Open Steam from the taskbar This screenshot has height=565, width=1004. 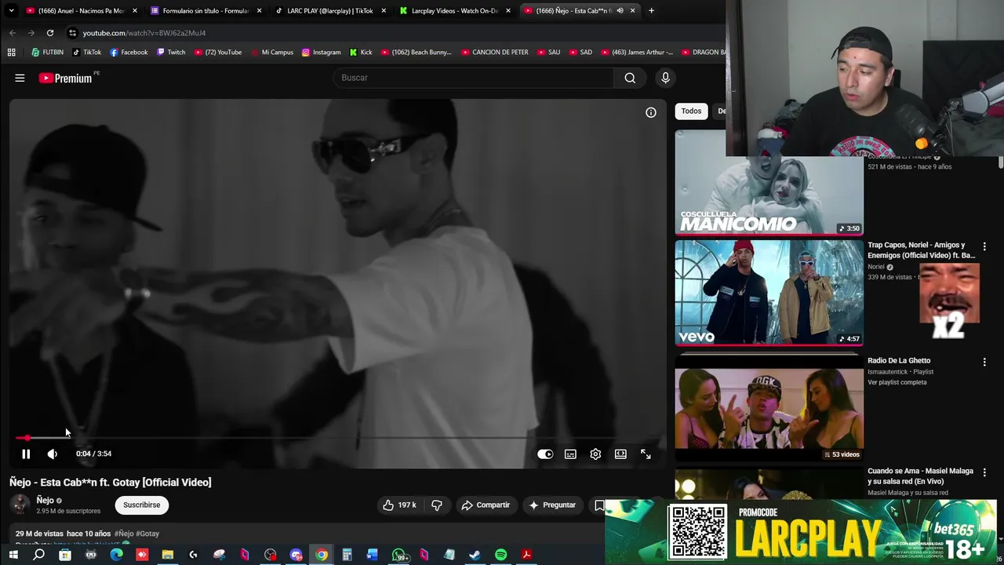click(475, 556)
